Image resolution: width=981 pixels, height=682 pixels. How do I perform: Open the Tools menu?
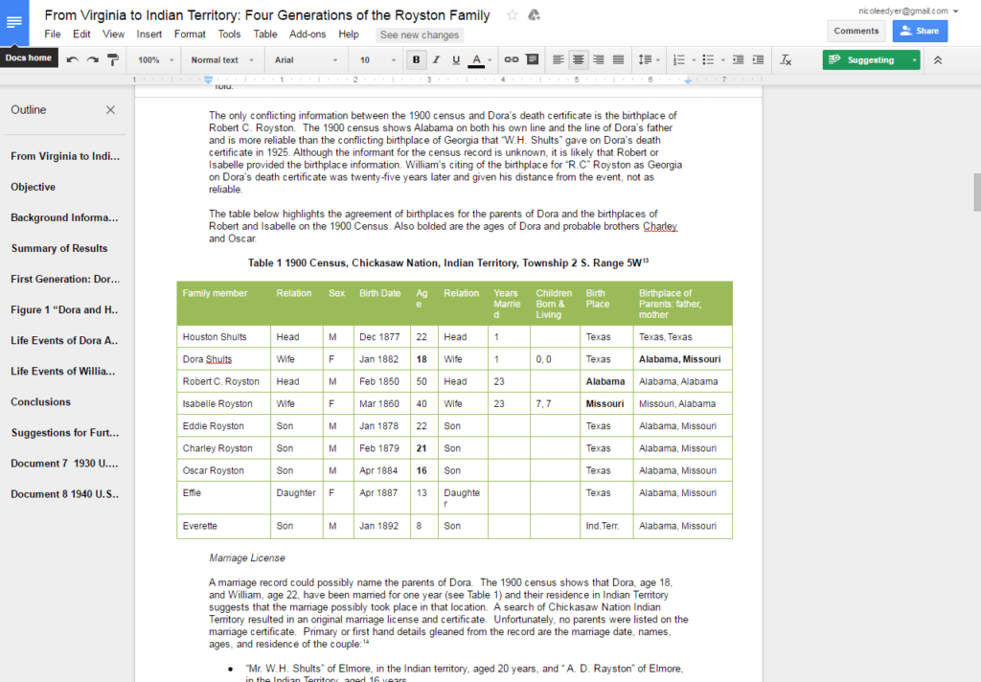tap(229, 34)
